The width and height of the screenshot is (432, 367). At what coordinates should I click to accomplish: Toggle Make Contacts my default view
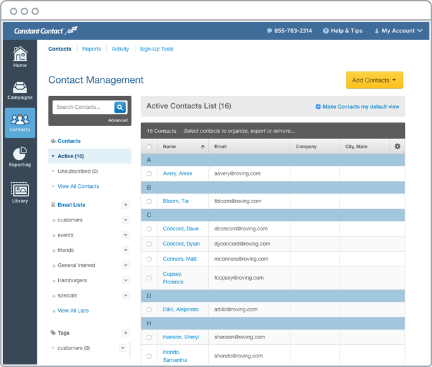point(318,107)
